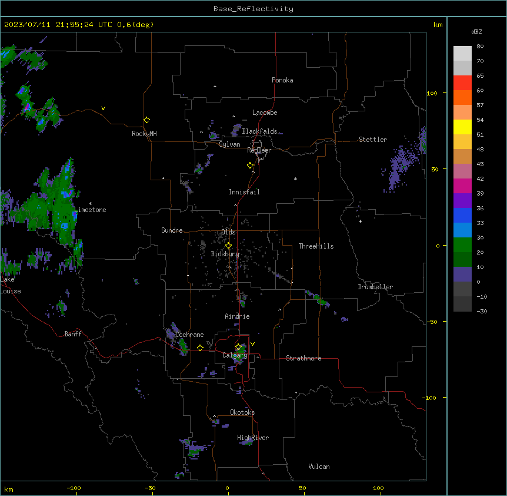Click the HighRiver town label

pos(253,438)
